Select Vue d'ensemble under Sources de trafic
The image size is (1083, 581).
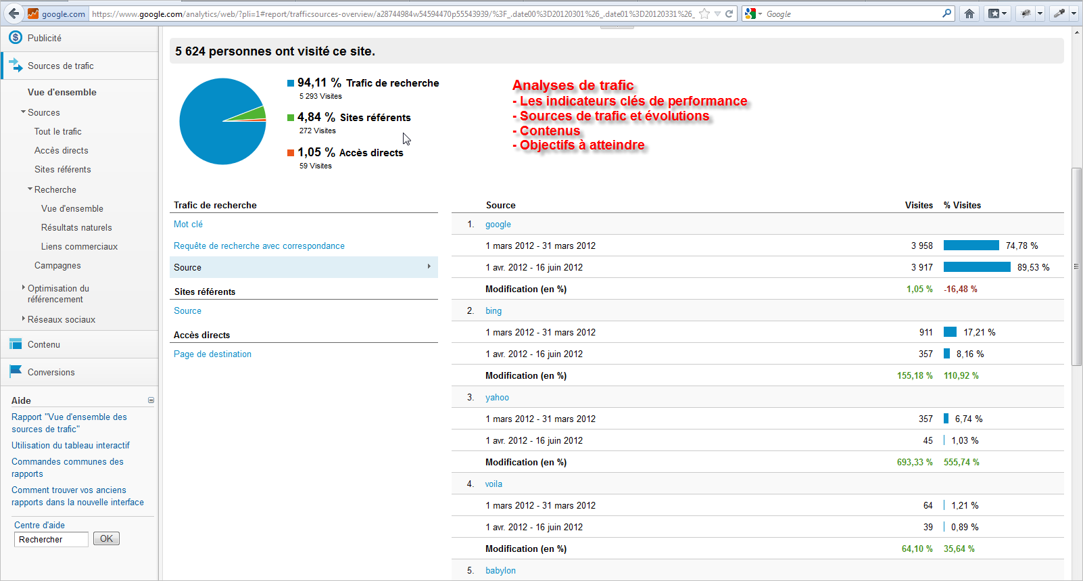[x=62, y=92]
